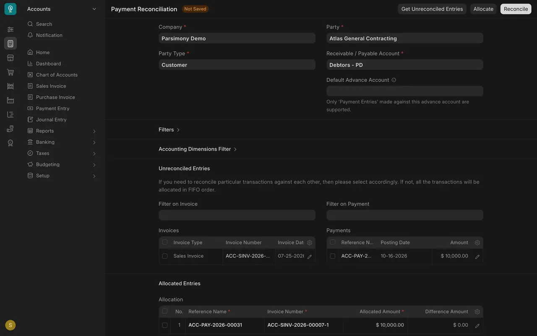The image size is (537, 336).
Task: Open the factory module icon
Action: 10,100
